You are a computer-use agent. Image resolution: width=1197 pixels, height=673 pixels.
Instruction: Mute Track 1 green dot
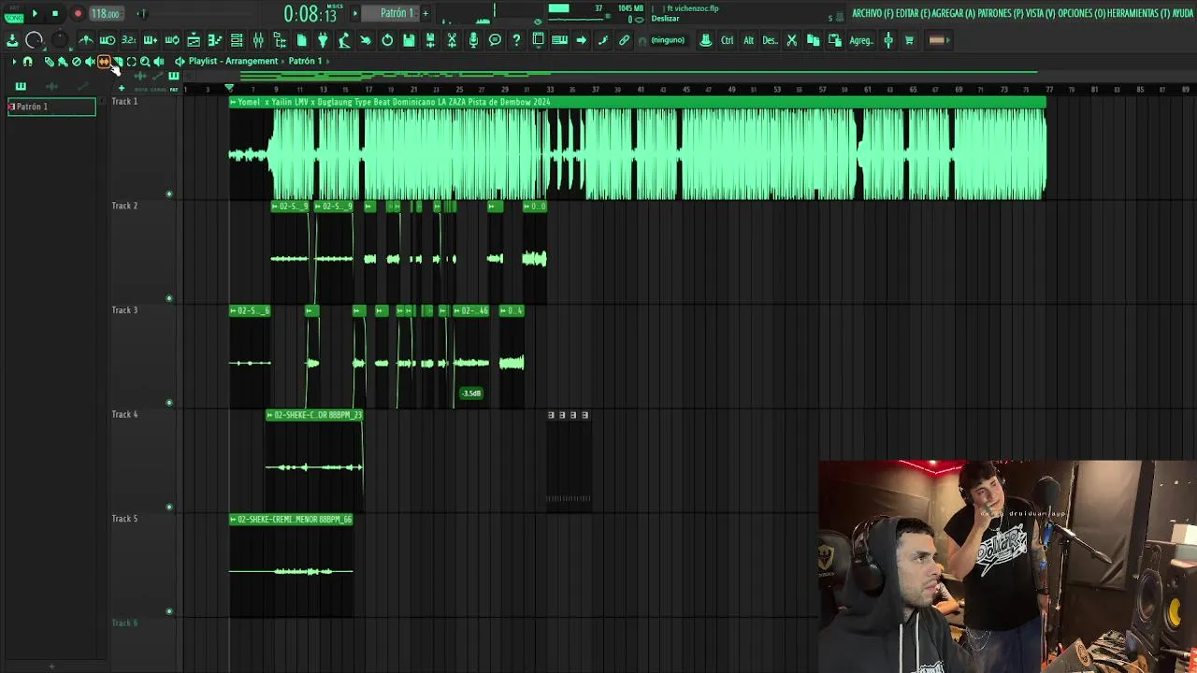[169, 194]
